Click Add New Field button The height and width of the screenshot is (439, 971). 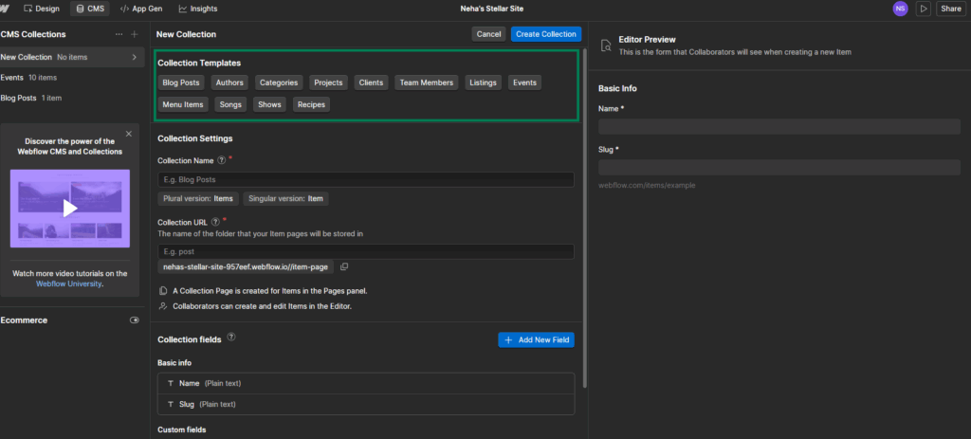(537, 340)
